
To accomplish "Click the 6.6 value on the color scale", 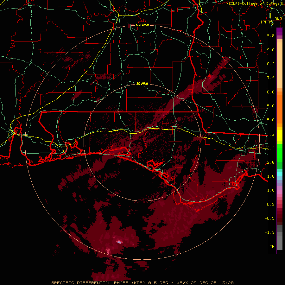I will pos(271,92).
